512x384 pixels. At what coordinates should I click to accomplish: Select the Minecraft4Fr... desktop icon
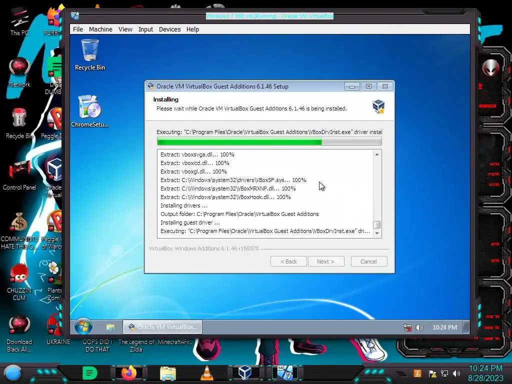point(175,342)
